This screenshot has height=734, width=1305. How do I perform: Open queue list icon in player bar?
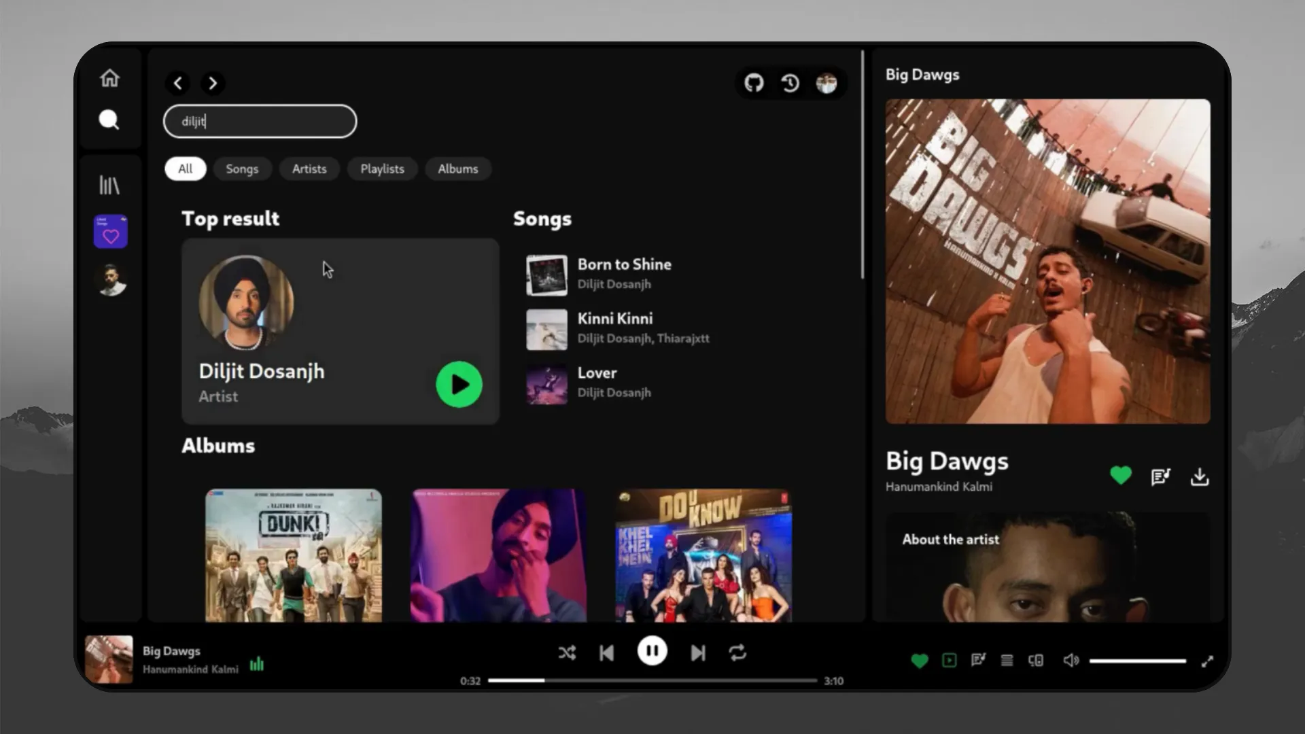(x=1007, y=660)
